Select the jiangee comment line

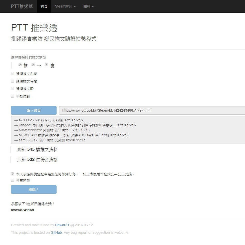75,125
